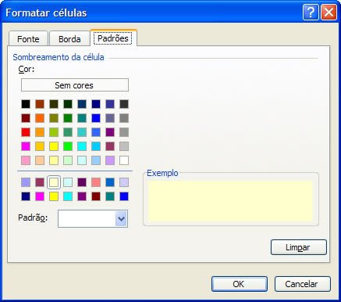
Task: Choose the Sem cores option
Action: tap(75, 85)
